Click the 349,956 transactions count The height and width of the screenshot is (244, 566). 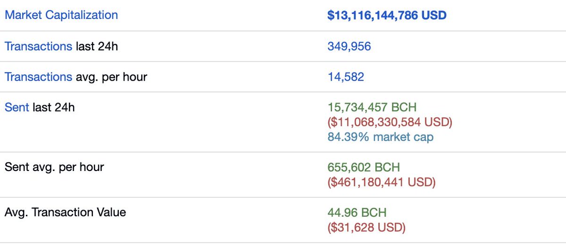point(349,46)
